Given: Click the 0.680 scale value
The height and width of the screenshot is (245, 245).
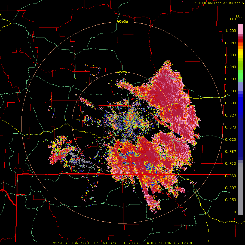Looking at the screenshot, I should point(231,103).
